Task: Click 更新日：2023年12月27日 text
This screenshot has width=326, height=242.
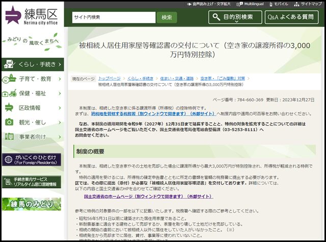Action: (x=290, y=100)
